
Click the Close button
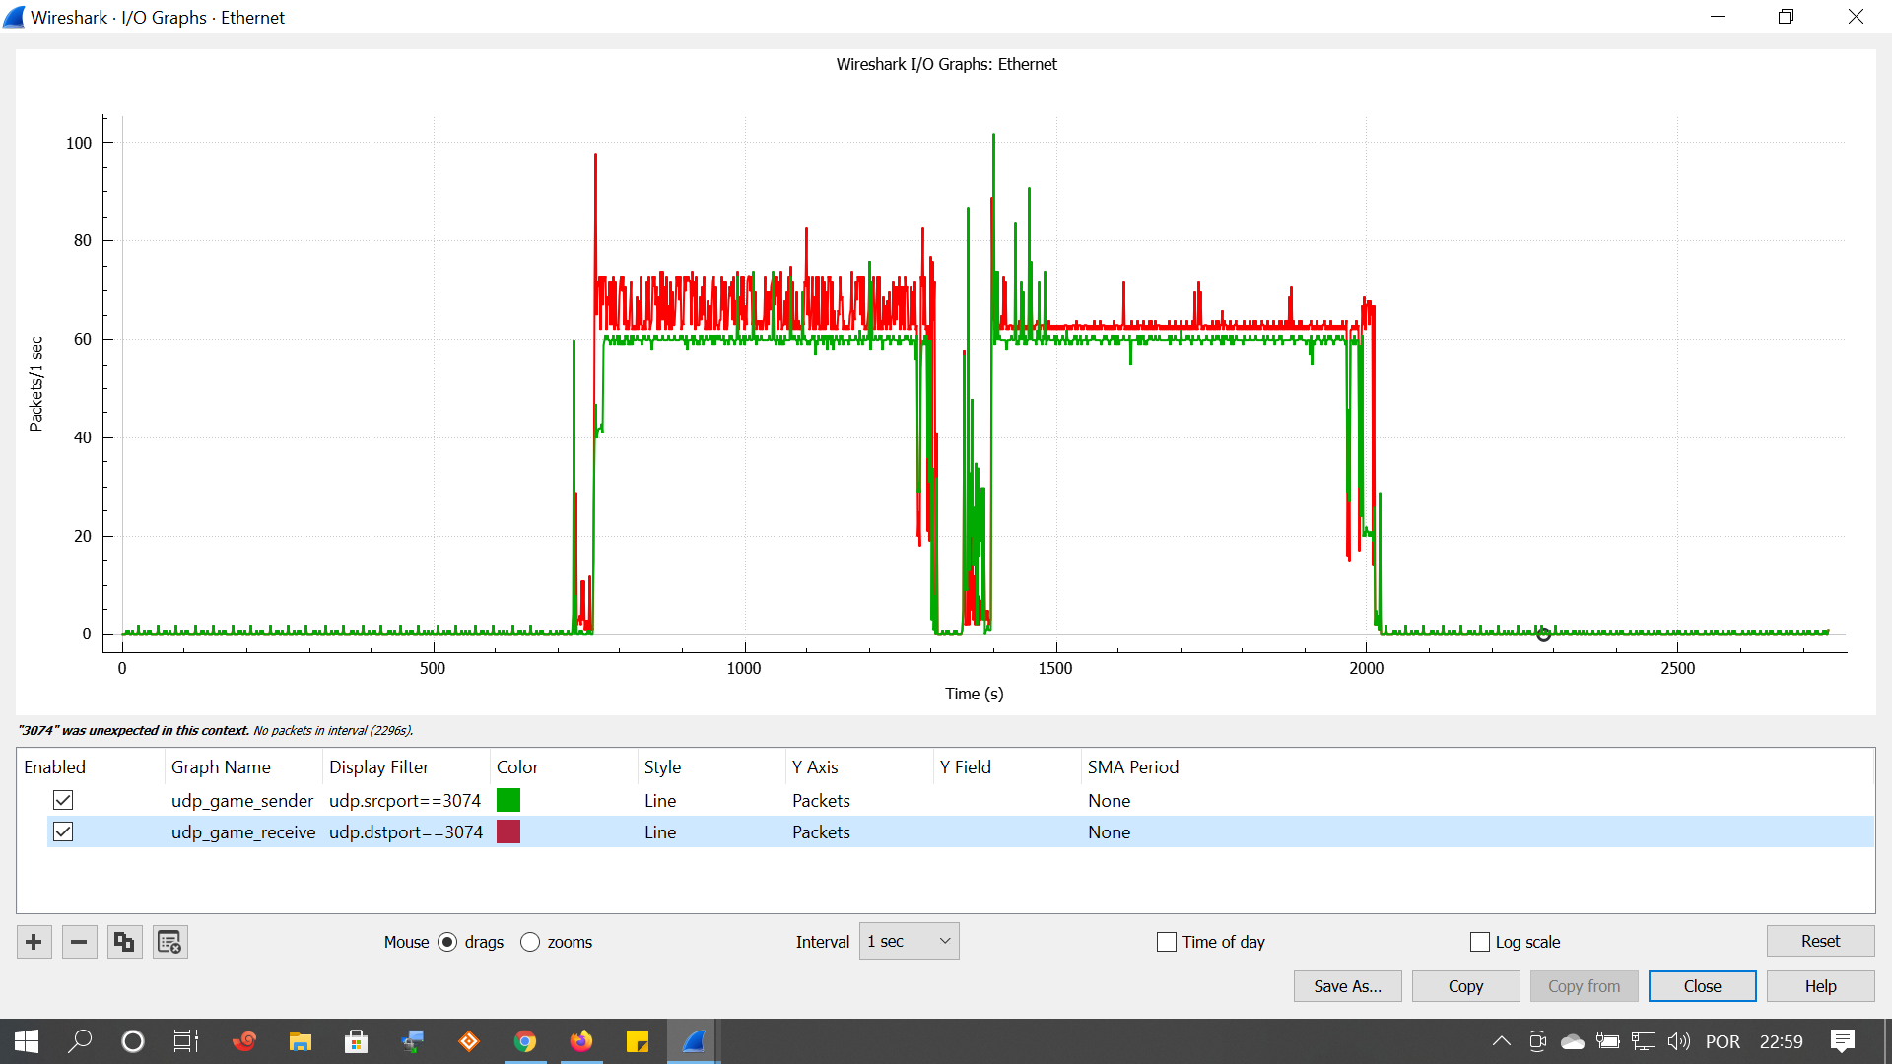coord(1702,986)
